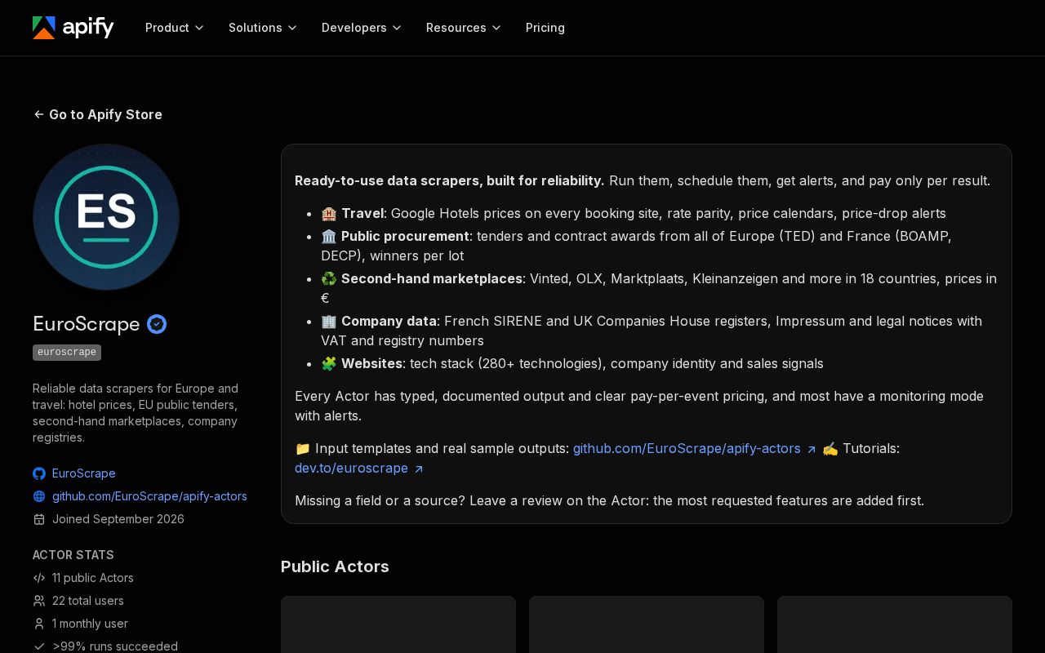
Task: Click the recycle emoji beside Second-hand marketplaces
Action: coord(329,278)
